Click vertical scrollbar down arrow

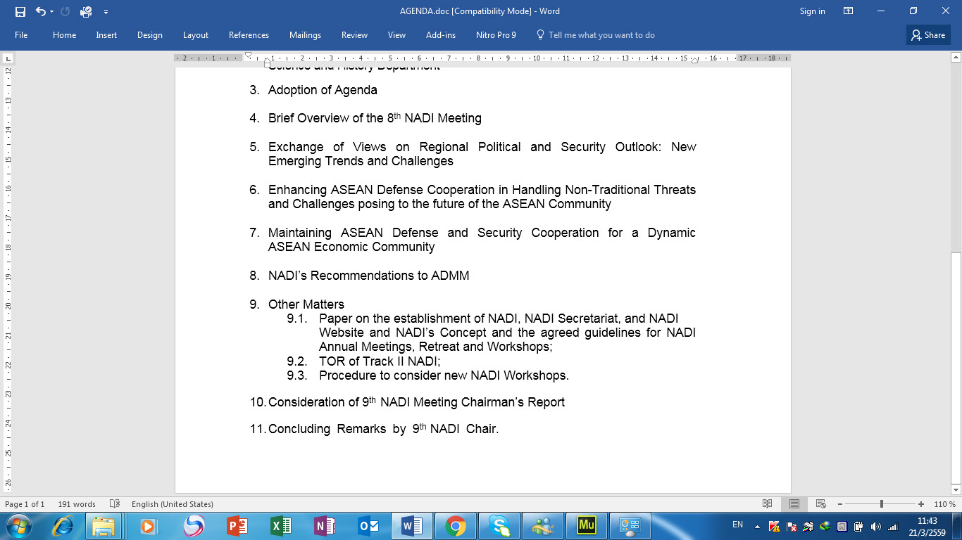click(x=956, y=489)
